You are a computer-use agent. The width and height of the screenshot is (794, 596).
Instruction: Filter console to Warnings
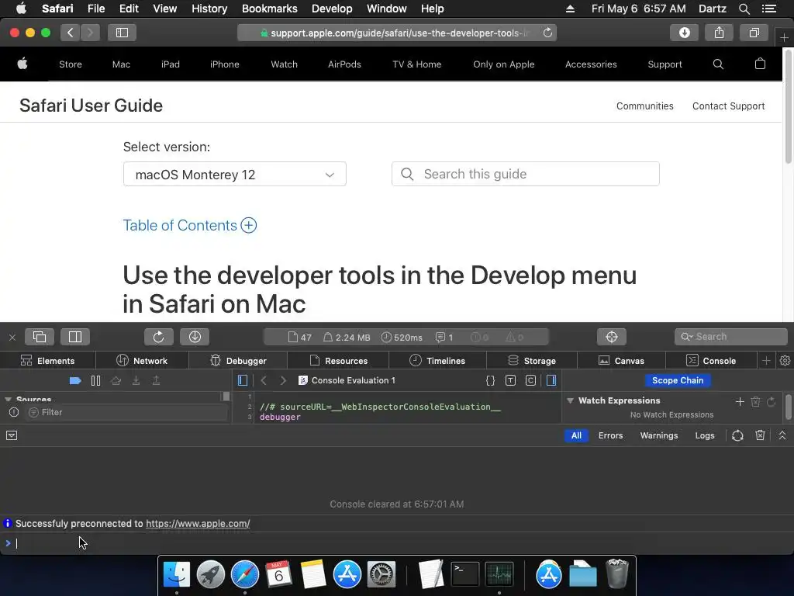[x=659, y=435]
